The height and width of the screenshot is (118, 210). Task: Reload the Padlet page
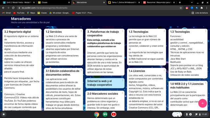13,8
